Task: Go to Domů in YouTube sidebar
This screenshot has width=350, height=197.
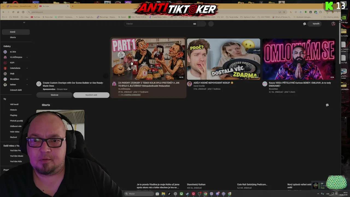Action: click(16, 32)
